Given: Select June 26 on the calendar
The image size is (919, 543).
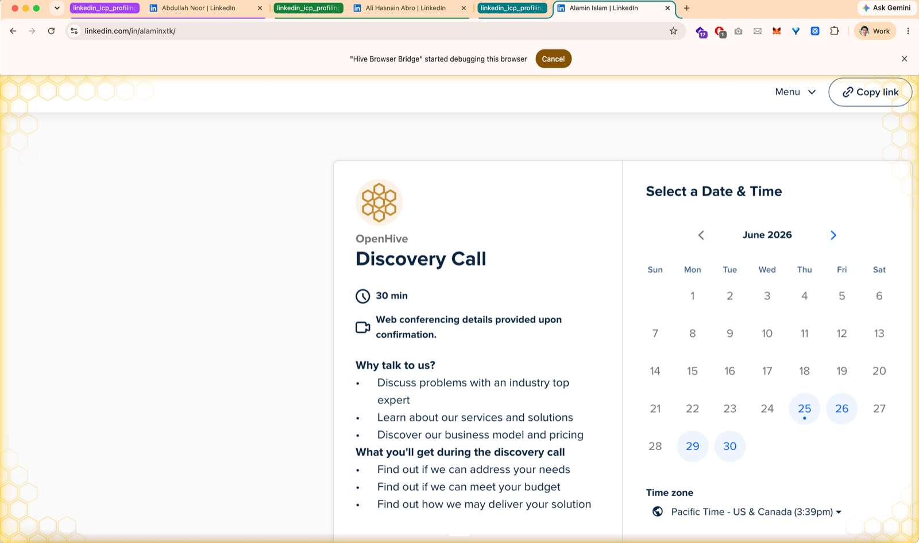Looking at the screenshot, I should (841, 409).
